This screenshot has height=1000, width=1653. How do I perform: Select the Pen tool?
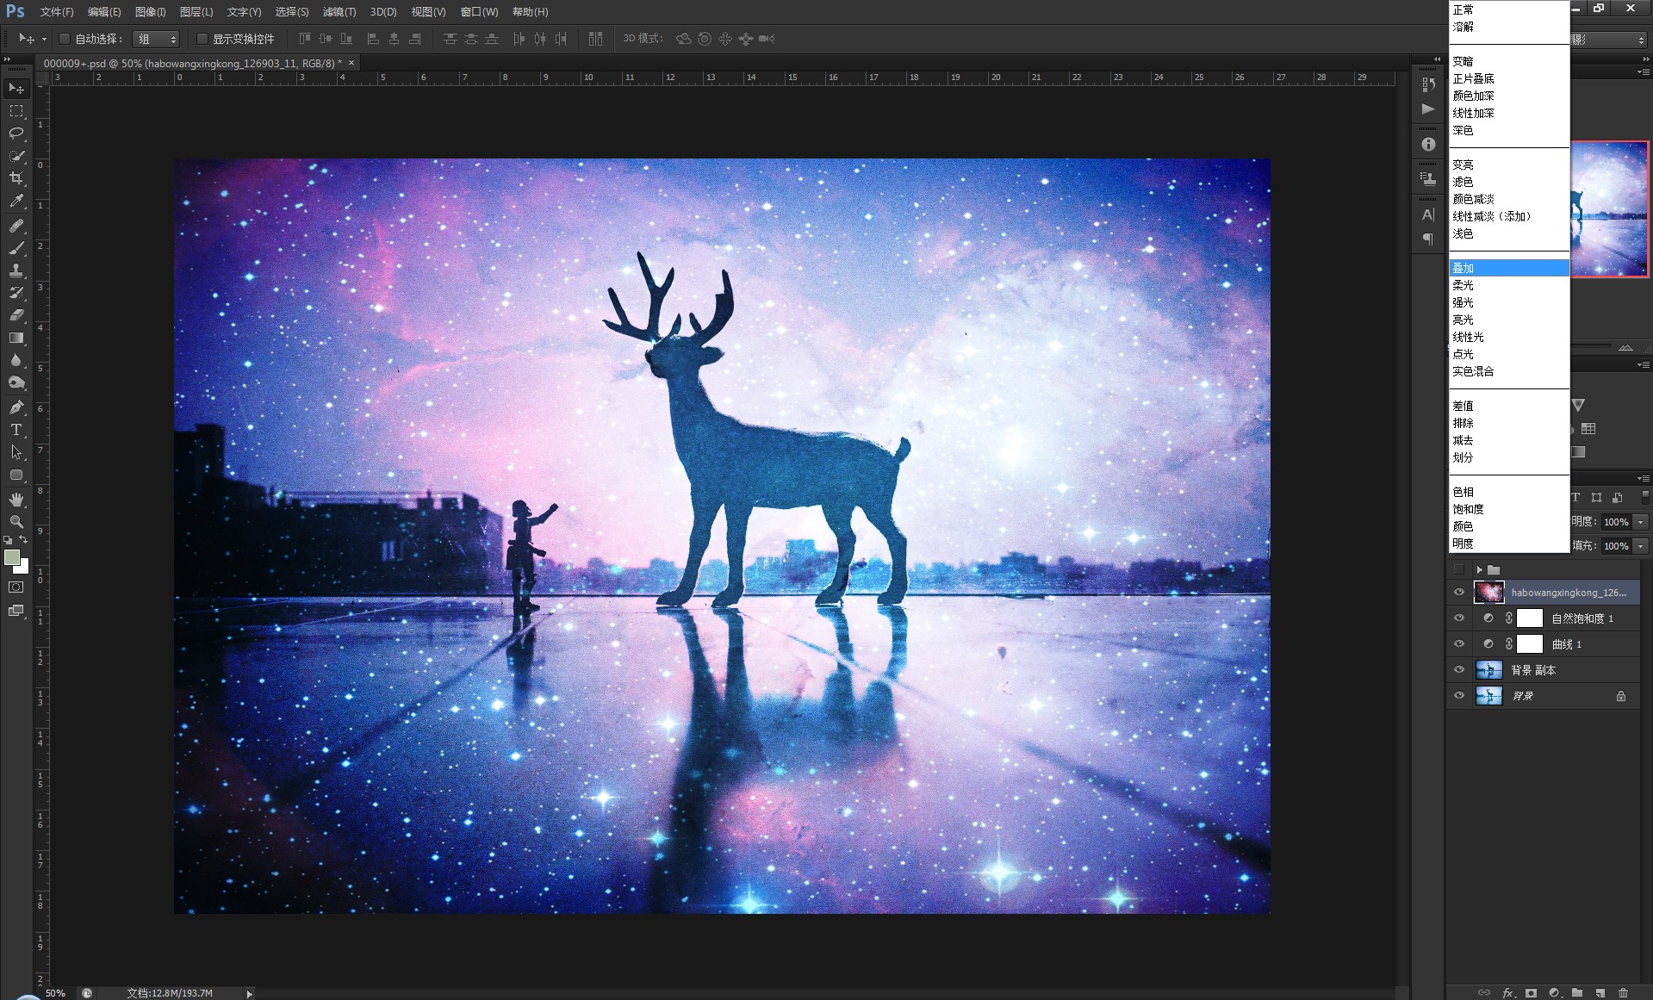click(x=16, y=407)
